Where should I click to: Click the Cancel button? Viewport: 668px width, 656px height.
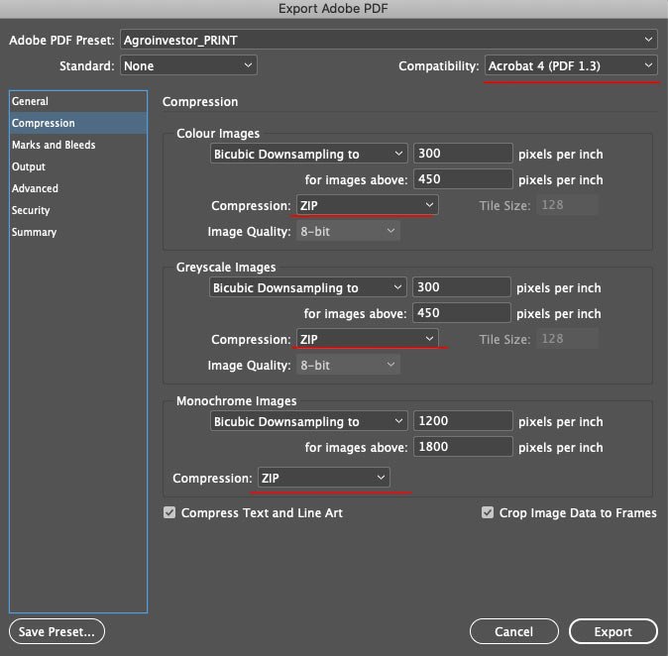coord(513,631)
